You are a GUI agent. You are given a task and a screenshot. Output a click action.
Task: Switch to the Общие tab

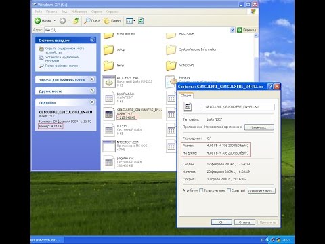pyautogui.click(x=186, y=96)
